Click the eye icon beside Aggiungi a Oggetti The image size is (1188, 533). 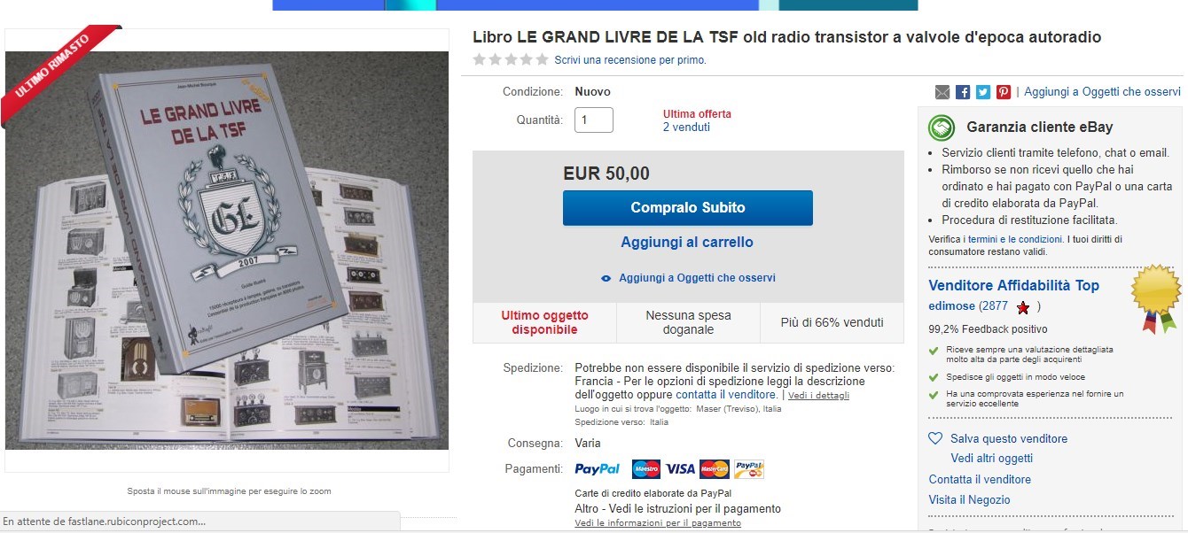(606, 278)
